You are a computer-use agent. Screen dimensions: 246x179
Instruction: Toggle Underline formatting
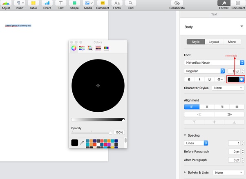pos(210,80)
